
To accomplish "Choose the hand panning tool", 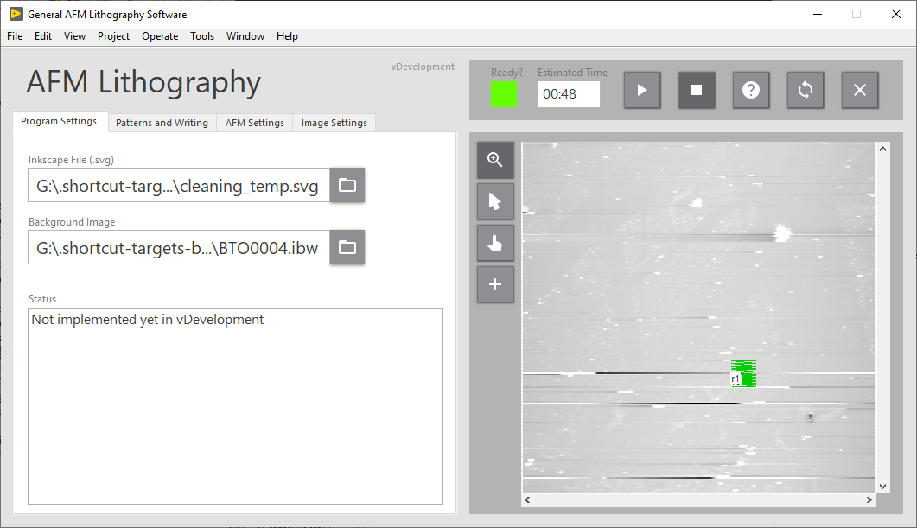I will 494,242.
